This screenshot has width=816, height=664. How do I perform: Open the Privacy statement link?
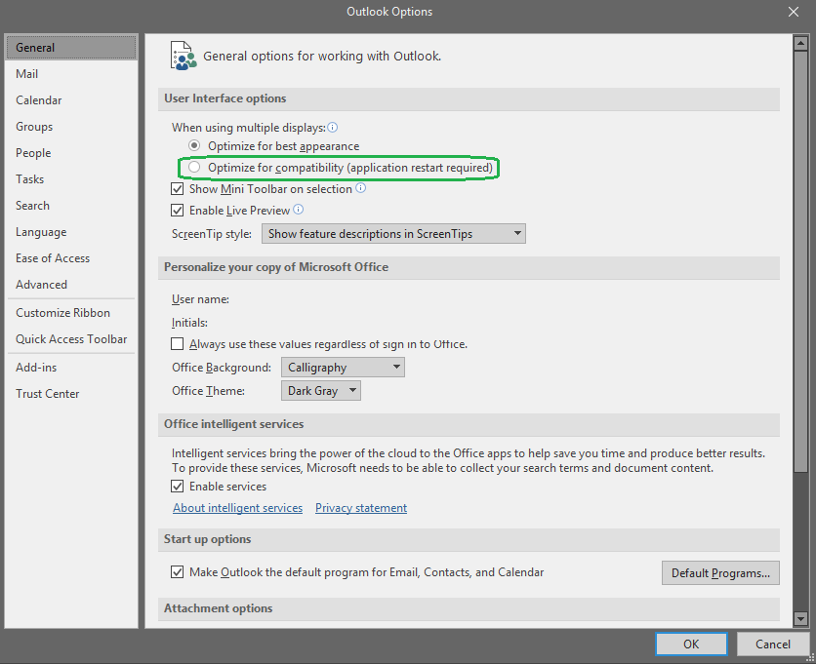tap(361, 507)
